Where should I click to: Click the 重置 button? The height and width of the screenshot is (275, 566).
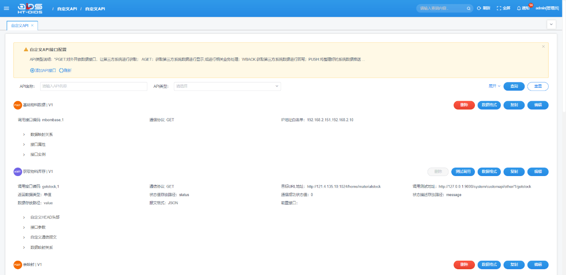coord(538,86)
